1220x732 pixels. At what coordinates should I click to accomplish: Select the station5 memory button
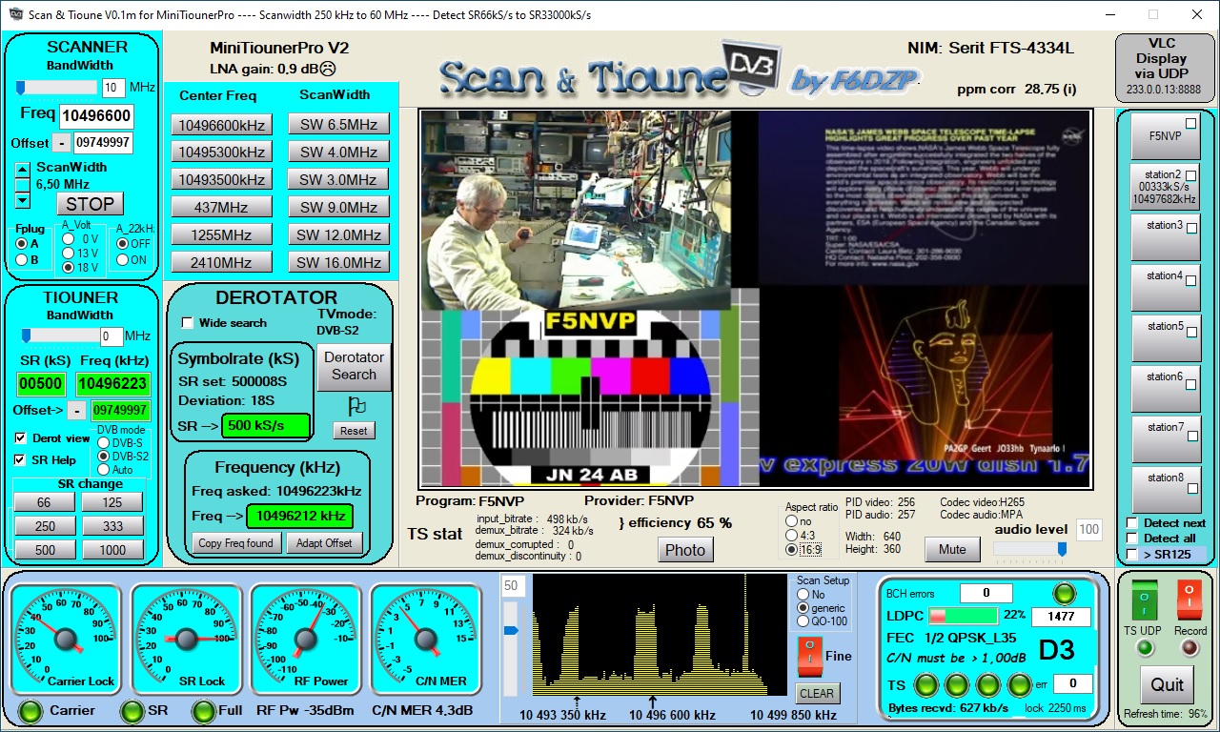1165,338
